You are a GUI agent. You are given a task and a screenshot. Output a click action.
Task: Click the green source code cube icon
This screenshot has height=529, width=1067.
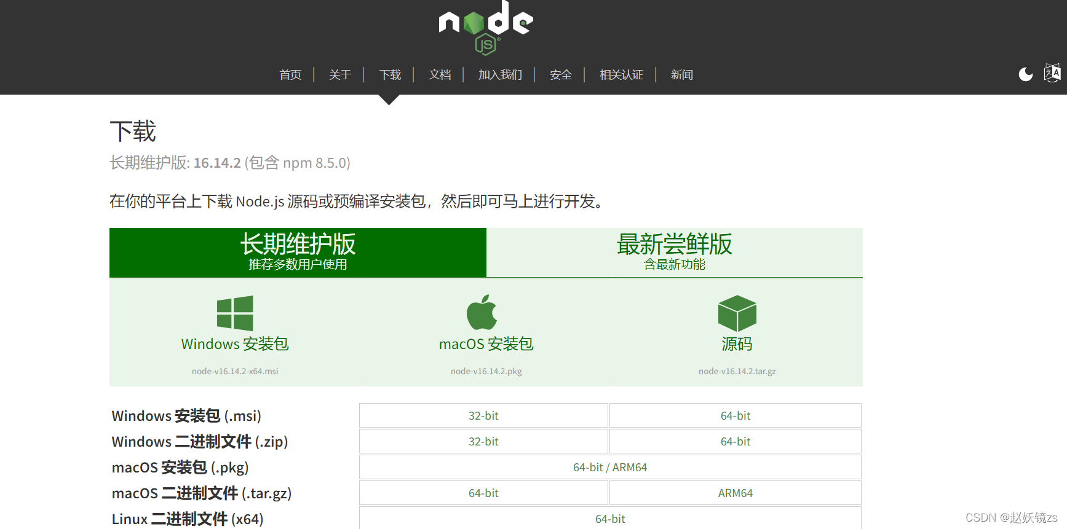pos(737,313)
